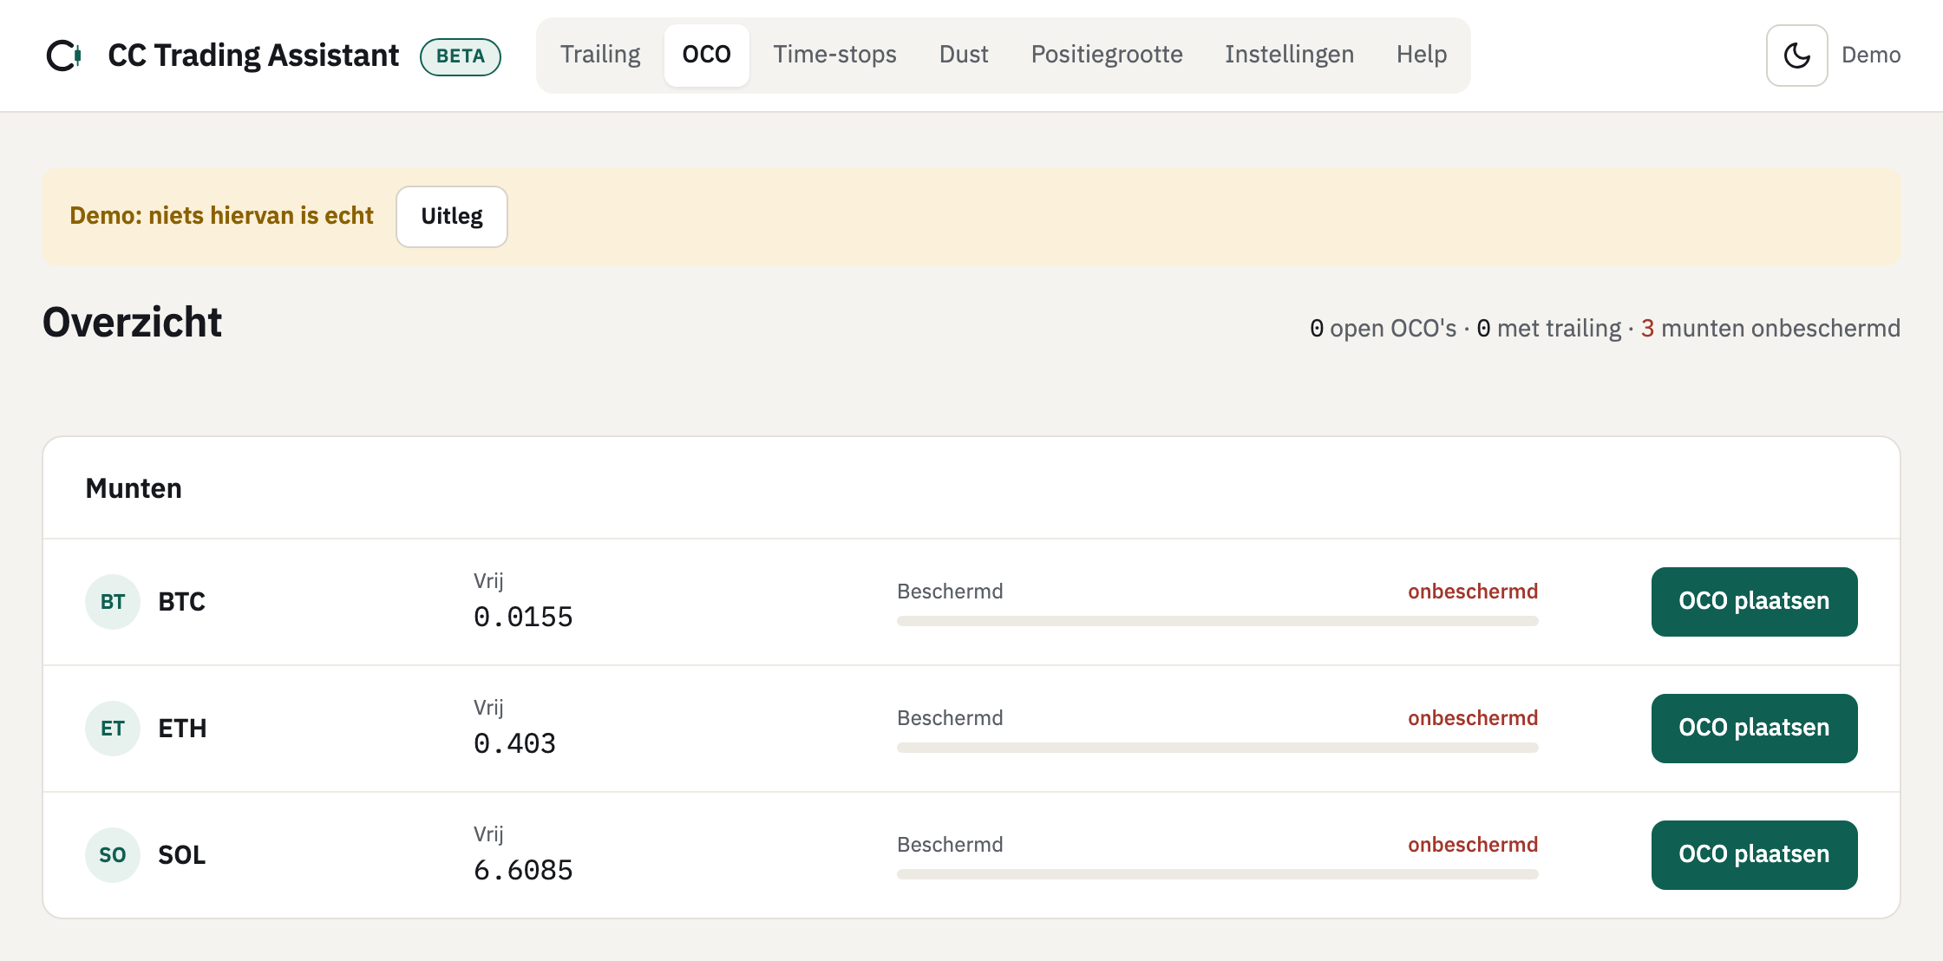Click the SO coin avatar icon
The width and height of the screenshot is (1943, 961).
click(x=113, y=855)
